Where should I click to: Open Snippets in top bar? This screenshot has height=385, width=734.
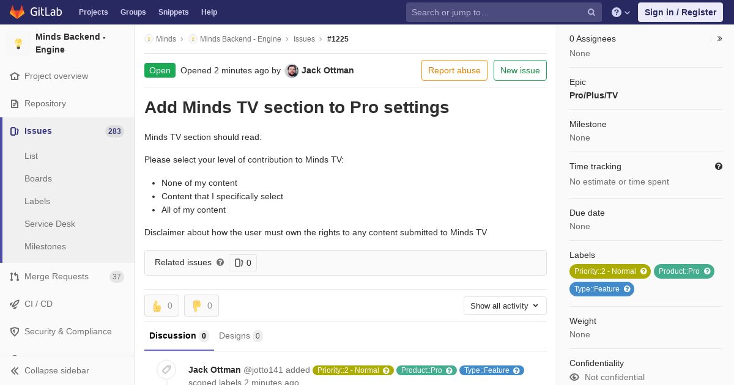point(174,12)
